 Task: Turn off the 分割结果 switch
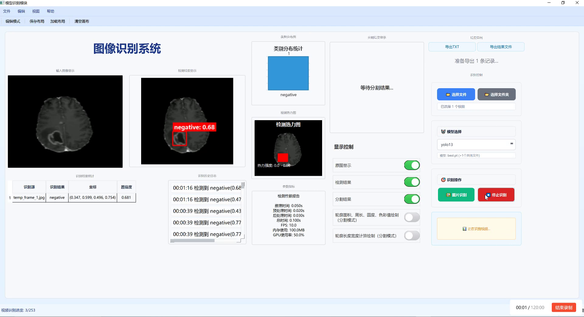point(411,199)
